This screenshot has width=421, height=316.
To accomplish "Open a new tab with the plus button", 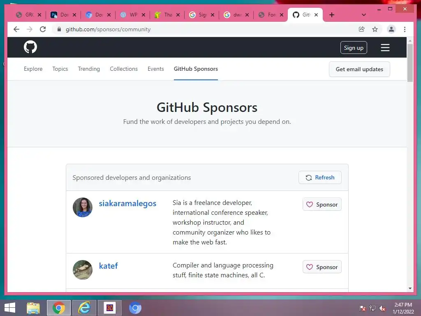I will point(332,15).
